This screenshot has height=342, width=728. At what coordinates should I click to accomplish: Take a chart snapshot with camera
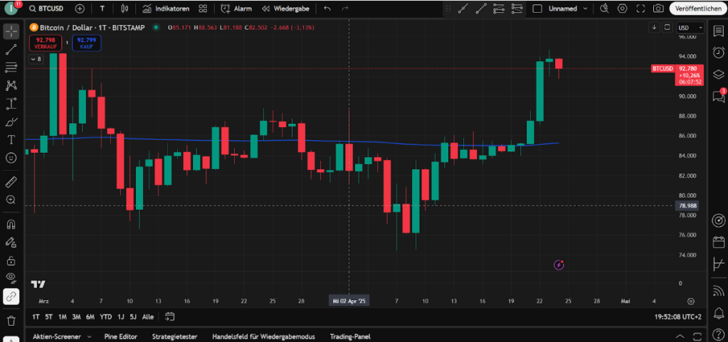658,9
